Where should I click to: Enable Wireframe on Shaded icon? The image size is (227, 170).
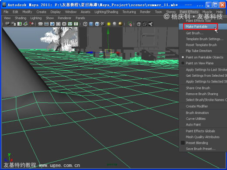pyautogui.click(x=97, y=24)
